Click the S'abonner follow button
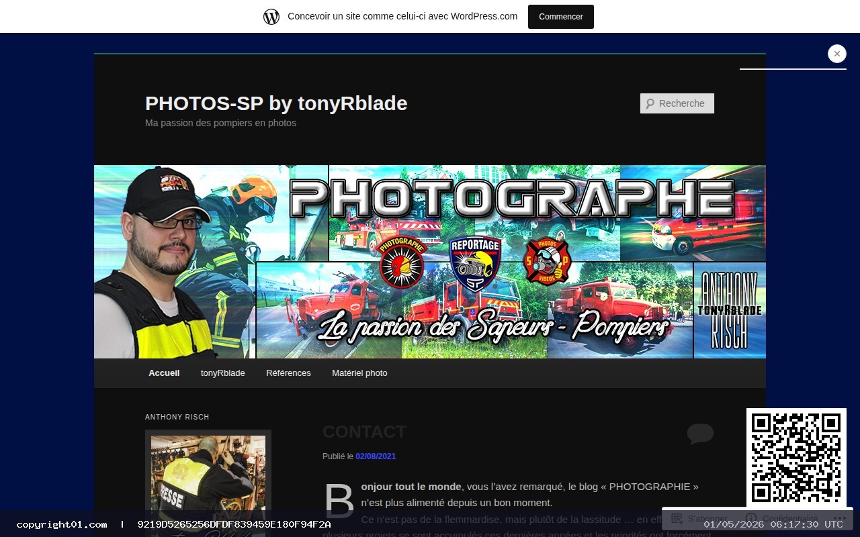The width and height of the screenshot is (860, 537). (x=699, y=518)
